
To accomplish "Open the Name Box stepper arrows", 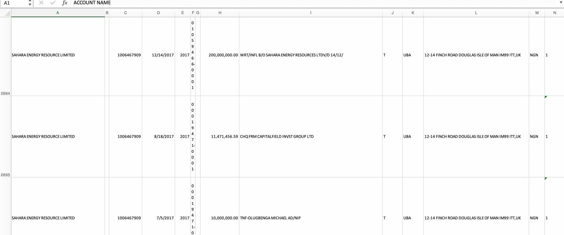I will pos(30,3).
